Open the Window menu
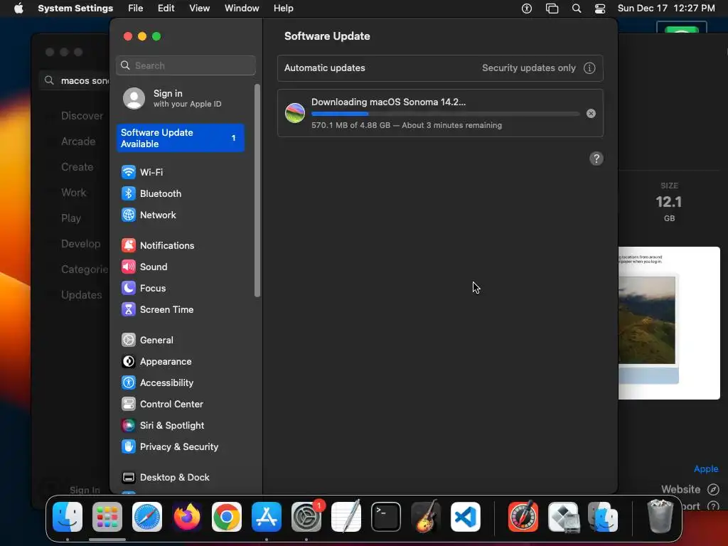 pyautogui.click(x=242, y=9)
